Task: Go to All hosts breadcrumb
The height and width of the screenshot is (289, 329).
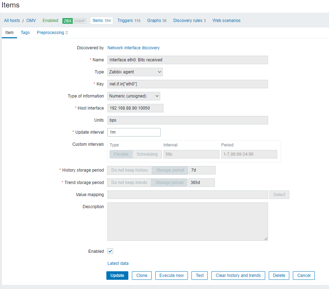Action: click(x=12, y=21)
